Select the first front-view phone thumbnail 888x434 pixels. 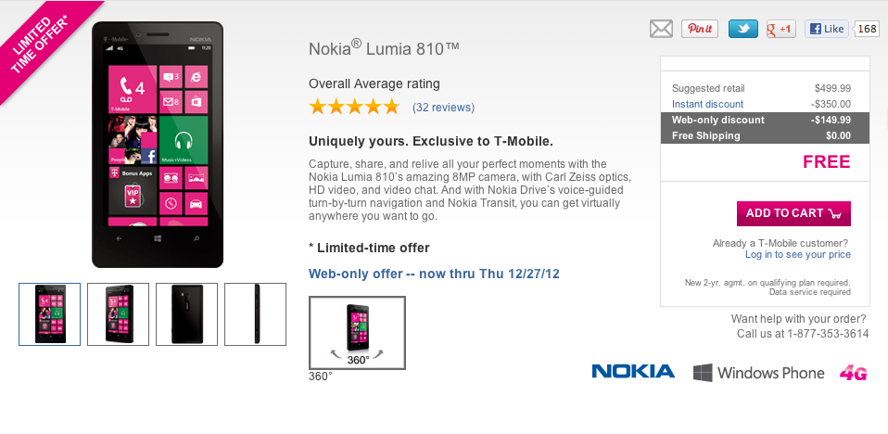(49, 314)
